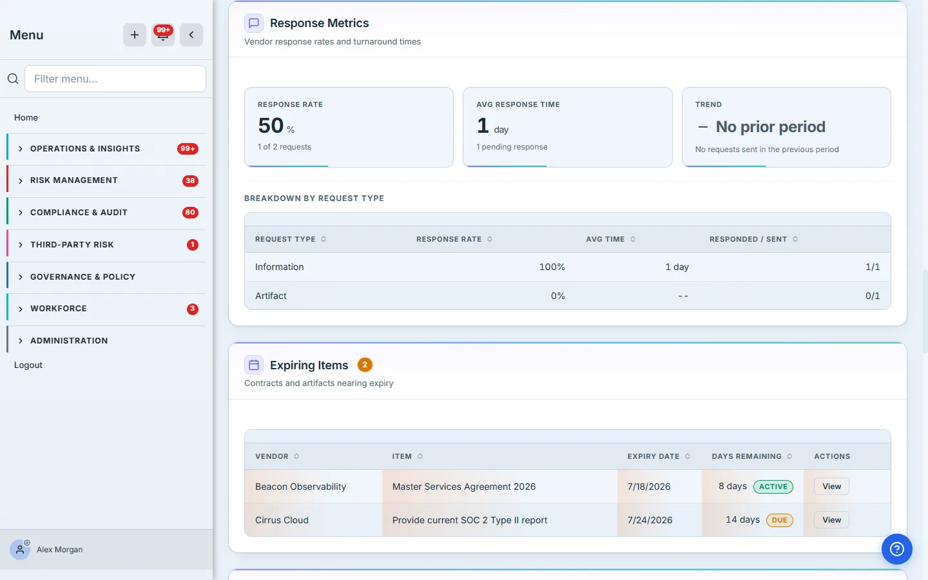Expand Workforce chevron

[21, 309]
